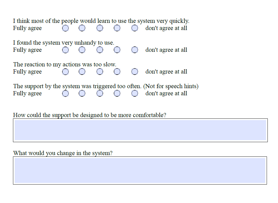
Task: Select second radio for reaction too slow question
Action: coord(82,72)
